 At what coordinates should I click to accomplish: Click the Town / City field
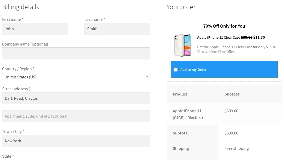pos(76,141)
